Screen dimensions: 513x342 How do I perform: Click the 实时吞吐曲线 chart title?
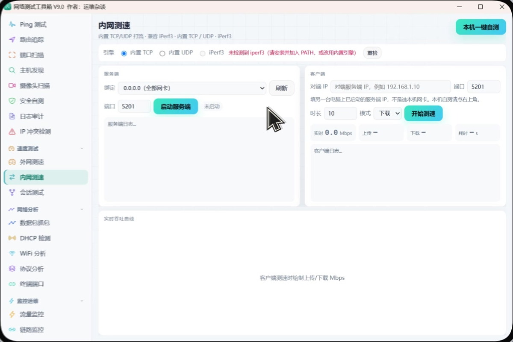click(119, 219)
